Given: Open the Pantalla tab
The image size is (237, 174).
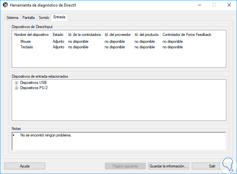Looking at the screenshot, I should [28, 18].
